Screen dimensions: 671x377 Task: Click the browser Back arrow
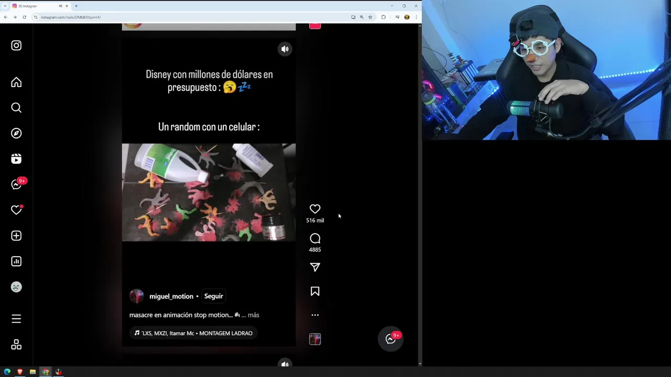5,17
